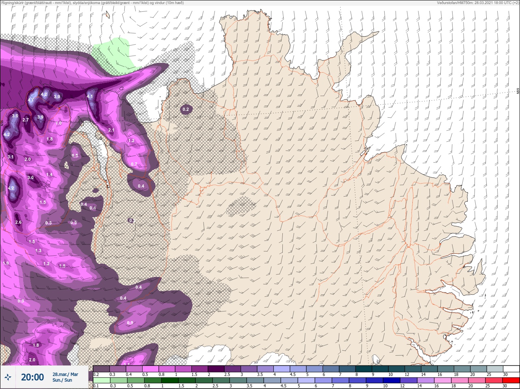Click the lavender snow legend swatch between 4 and 4.5
The image size is (520, 389).
tap(282, 369)
